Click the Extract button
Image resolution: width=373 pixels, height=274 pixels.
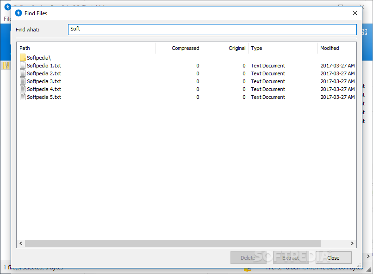pos(291,258)
